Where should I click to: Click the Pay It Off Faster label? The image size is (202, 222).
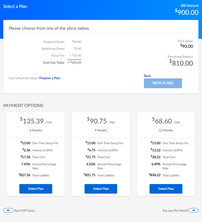[24, 211]
